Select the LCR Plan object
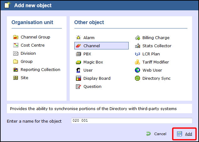 pos(151,54)
